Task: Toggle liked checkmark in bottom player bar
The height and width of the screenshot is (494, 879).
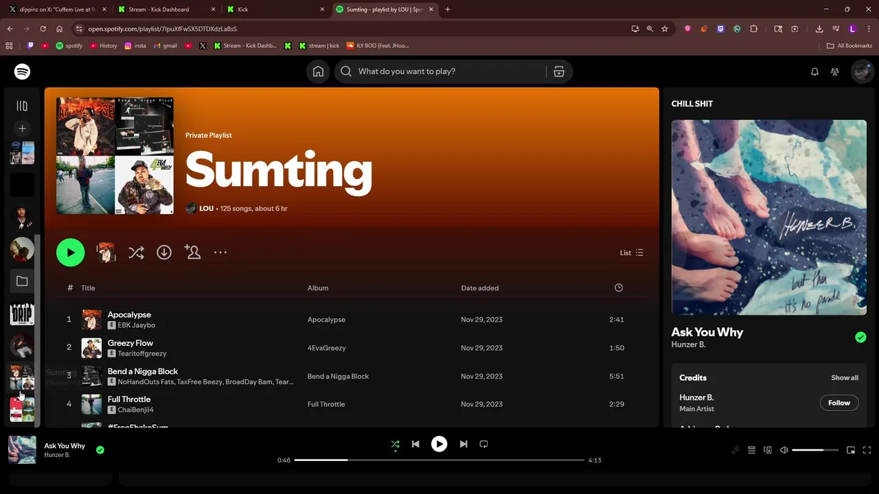Action: [100, 450]
